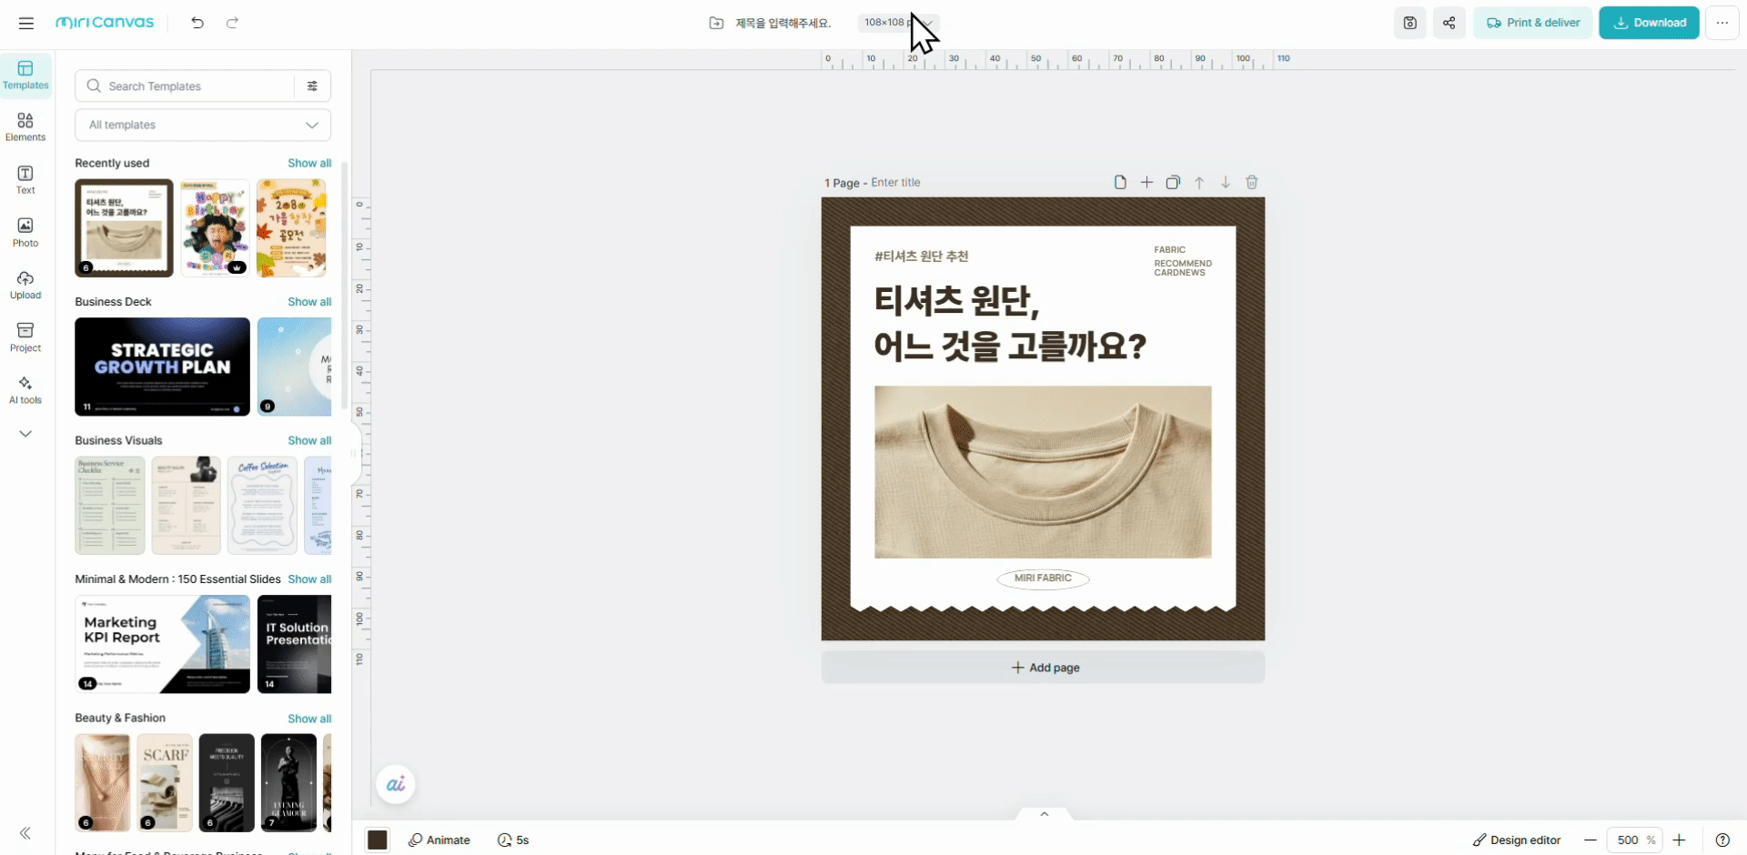Select the Text tool in the sidebar
Viewport: 1747px width, 855px height.
pos(24,177)
